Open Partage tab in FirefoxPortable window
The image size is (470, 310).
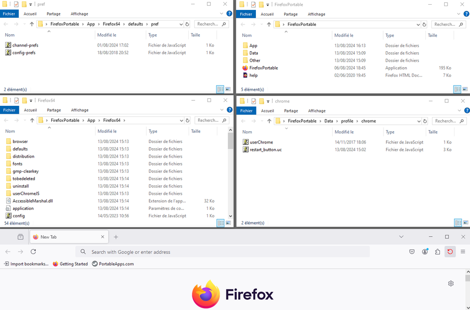(x=290, y=14)
